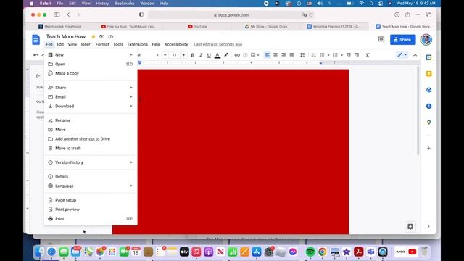
Task: Hide side panel with bottom chevron
Action: [x=428, y=226]
